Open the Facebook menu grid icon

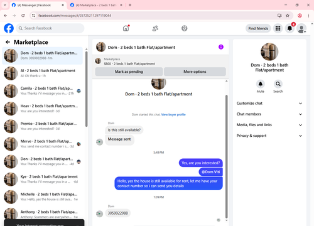pyautogui.click(x=278, y=28)
